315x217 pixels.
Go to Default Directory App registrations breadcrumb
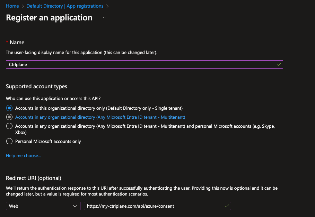pos(65,6)
